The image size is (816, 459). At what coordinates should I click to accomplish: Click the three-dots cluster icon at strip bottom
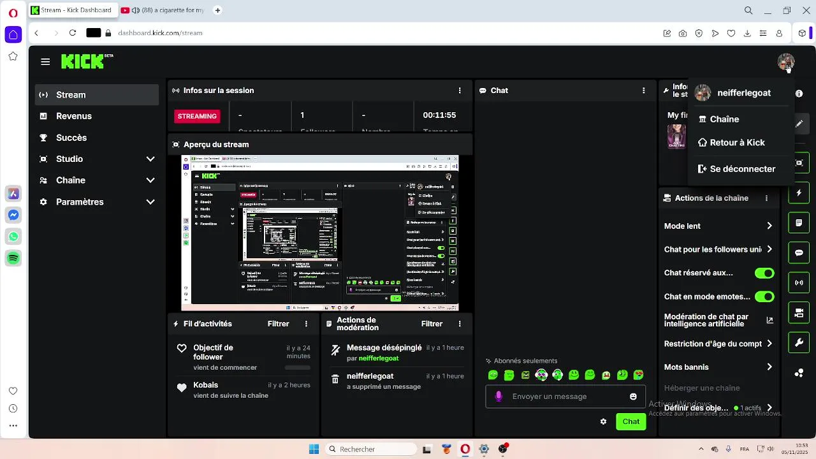[x=799, y=374]
